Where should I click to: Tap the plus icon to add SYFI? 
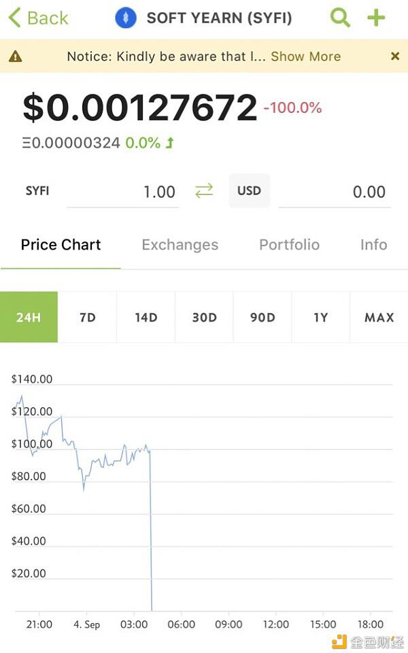376,18
